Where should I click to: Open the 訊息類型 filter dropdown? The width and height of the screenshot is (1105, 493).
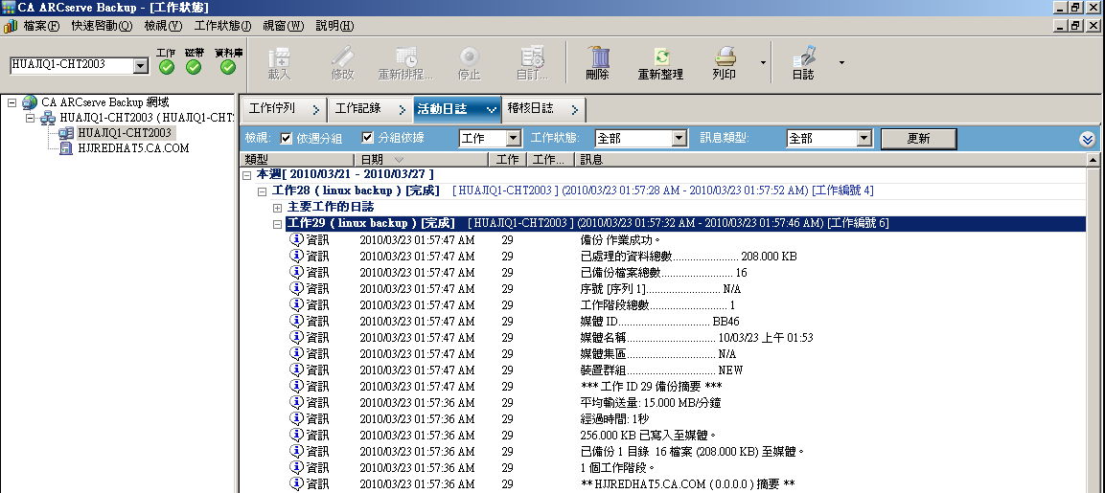(863, 139)
